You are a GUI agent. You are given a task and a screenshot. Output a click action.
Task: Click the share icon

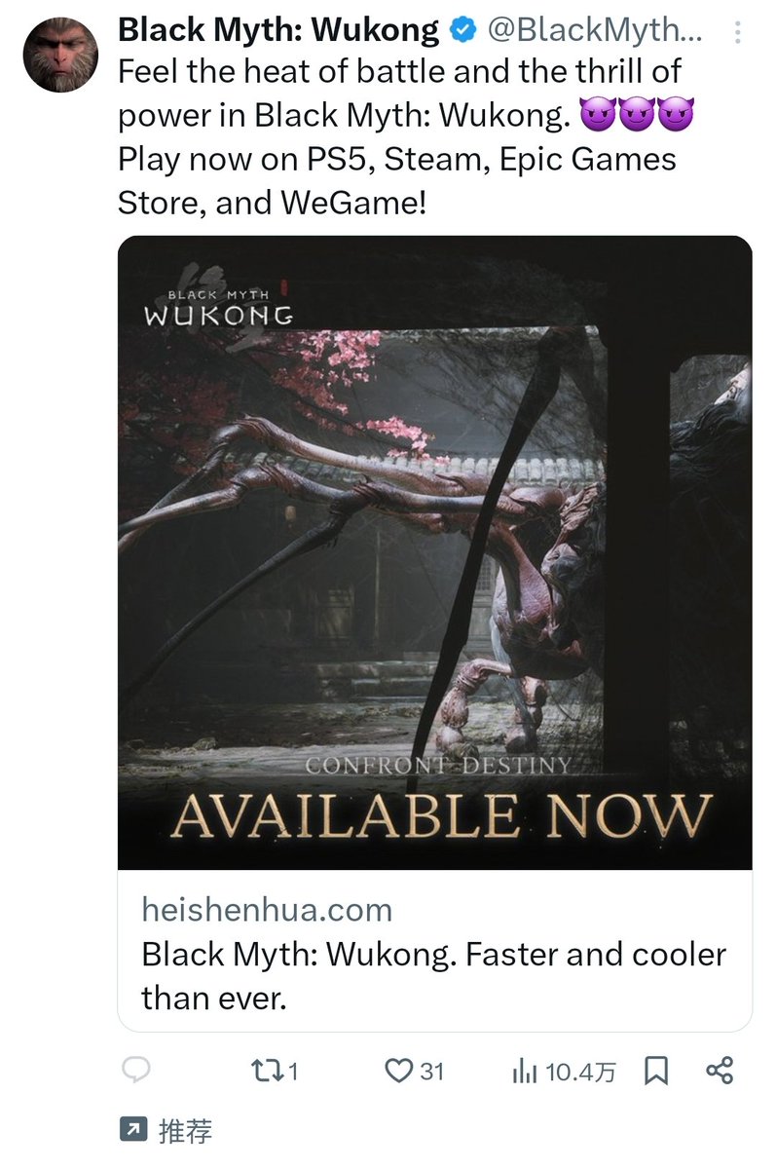coord(719,1072)
